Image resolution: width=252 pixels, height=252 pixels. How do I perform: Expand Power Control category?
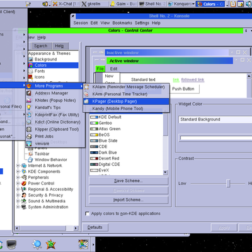pyautogui.click(x=18, y=183)
